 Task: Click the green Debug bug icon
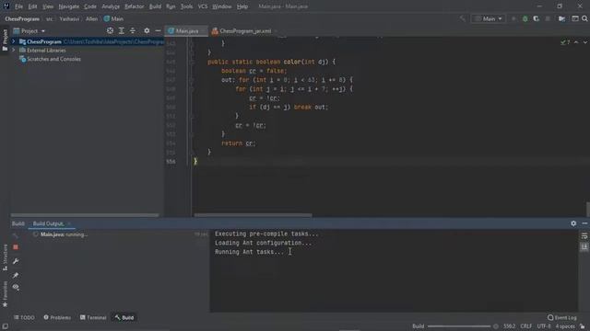pyautogui.click(x=525, y=18)
